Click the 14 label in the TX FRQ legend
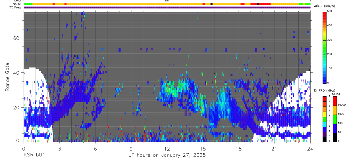Viewport: 349px width, 161px height. (329, 116)
